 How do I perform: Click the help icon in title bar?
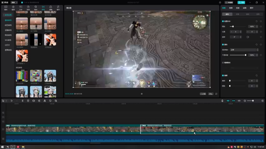[220, 3]
